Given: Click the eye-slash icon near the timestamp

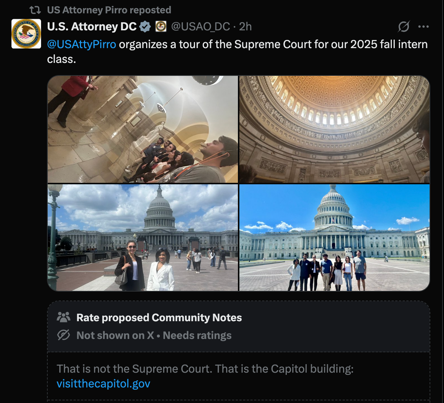Looking at the screenshot, I should pos(404,26).
